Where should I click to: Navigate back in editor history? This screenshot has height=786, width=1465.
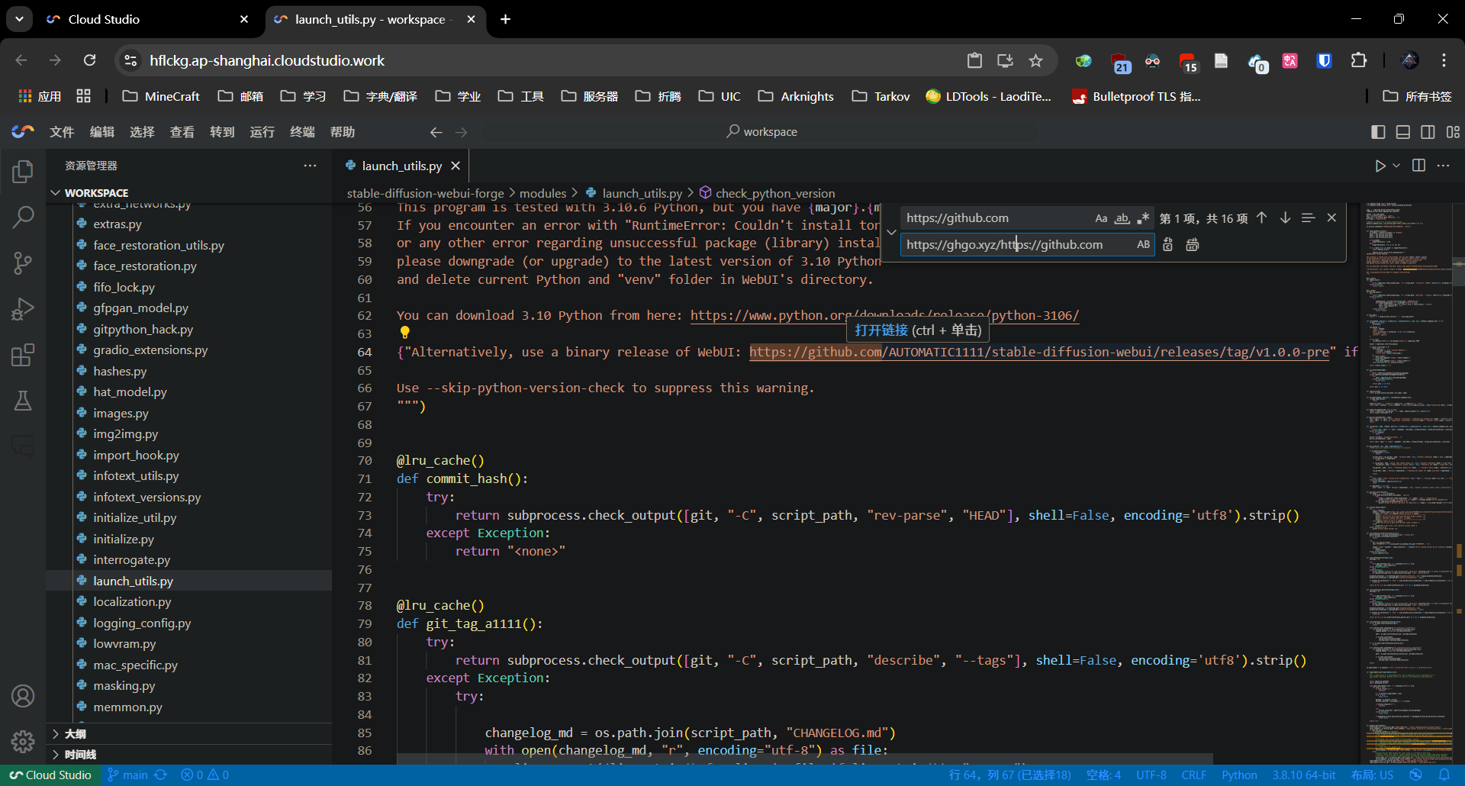(x=436, y=132)
